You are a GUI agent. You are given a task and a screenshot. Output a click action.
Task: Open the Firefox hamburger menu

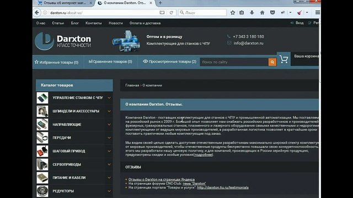(x=318, y=13)
